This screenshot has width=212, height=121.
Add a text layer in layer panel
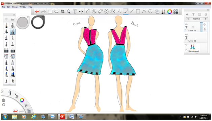click(x=193, y=14)
